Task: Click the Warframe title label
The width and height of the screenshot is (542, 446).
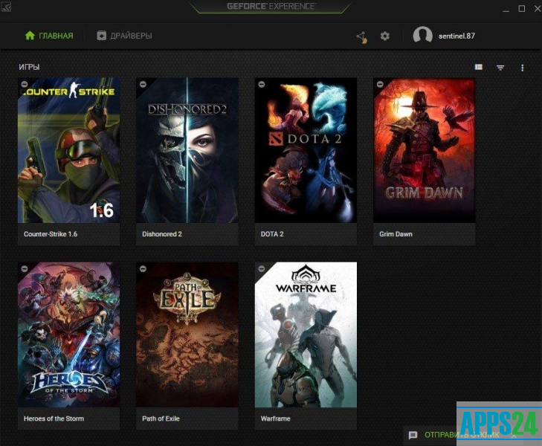Action: (x=272, y=418)
